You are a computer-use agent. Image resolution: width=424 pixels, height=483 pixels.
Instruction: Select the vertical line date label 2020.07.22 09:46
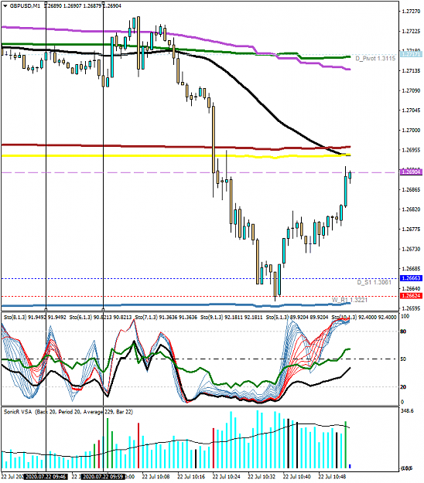coord(46,477)
